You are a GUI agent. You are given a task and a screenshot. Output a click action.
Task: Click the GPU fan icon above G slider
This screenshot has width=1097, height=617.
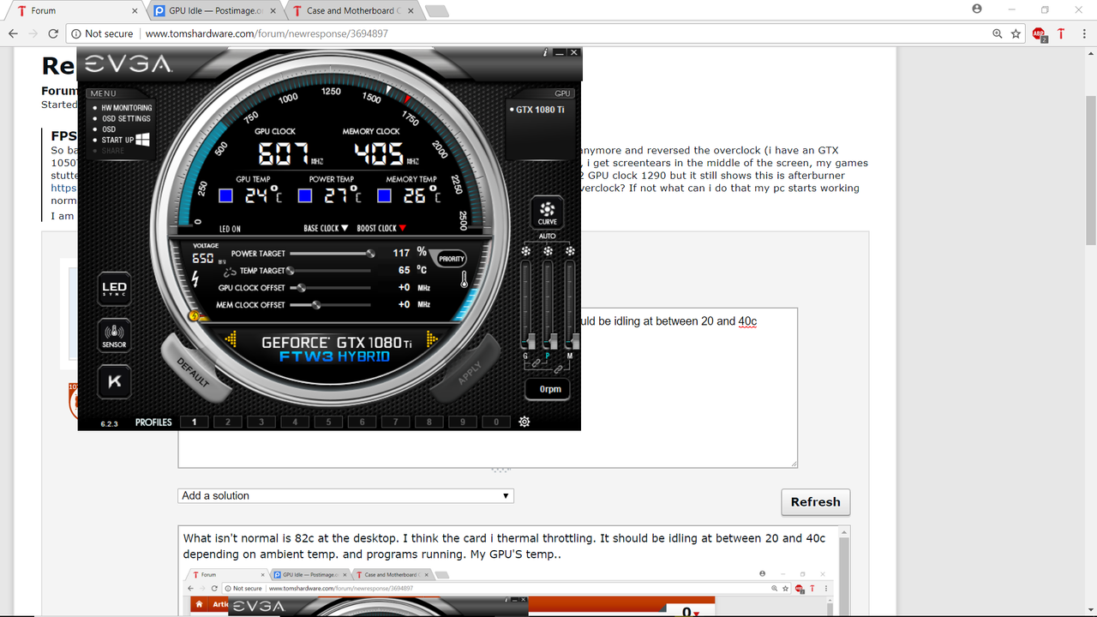(526, 251)
